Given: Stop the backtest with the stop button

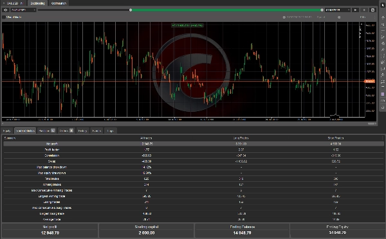Looking at the screenshot, I should (364, 10).
